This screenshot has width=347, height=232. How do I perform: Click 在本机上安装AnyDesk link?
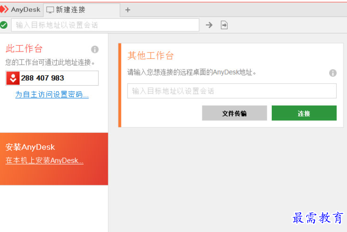pyautogui.click(x=44, y=160)
